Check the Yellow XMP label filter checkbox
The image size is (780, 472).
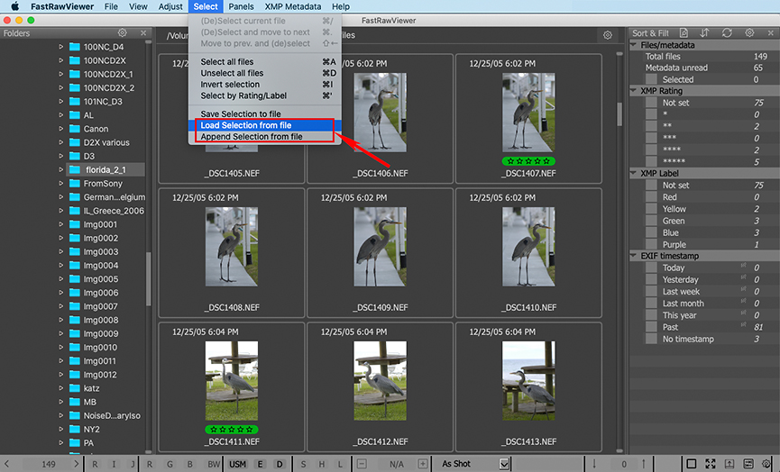(x=652, y=209)
